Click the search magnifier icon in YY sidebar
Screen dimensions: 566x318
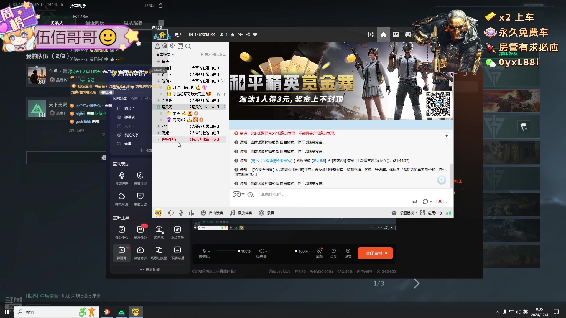188,46
